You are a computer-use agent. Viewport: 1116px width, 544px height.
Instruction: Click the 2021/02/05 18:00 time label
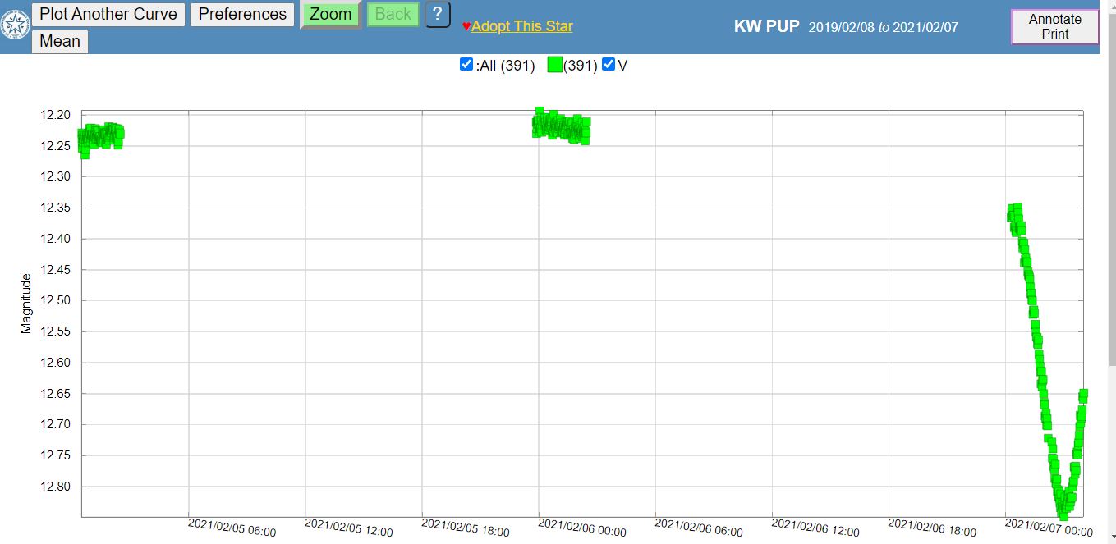(466, 528)
